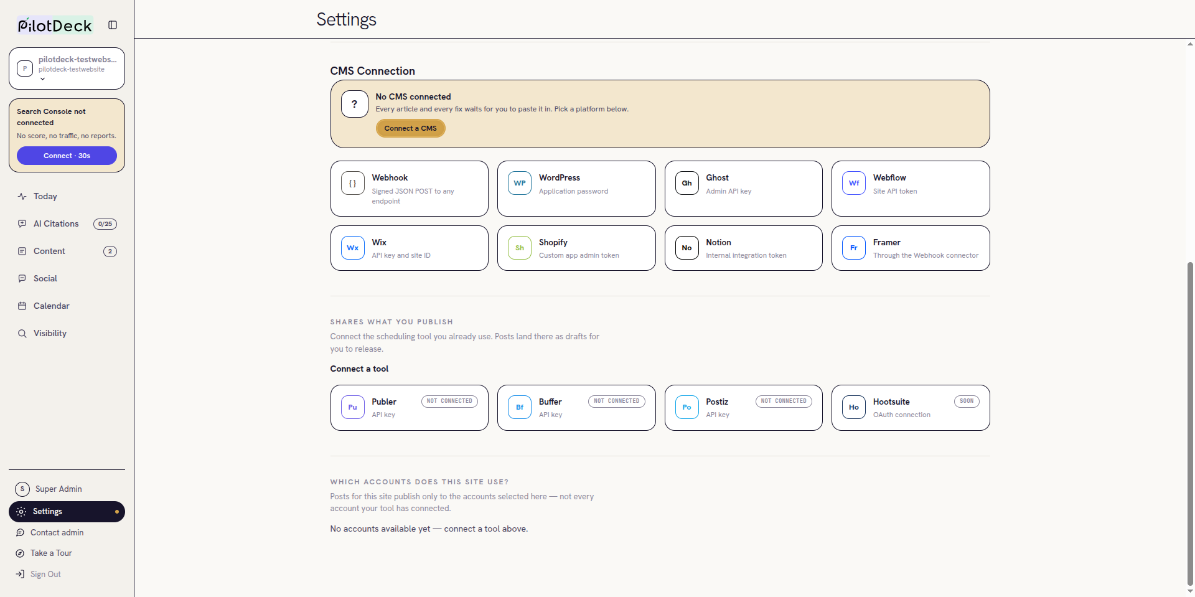This screenshot has height=597, width=1195.
Task: Choose the Wix Wx icon
Action: pos(353,248)
